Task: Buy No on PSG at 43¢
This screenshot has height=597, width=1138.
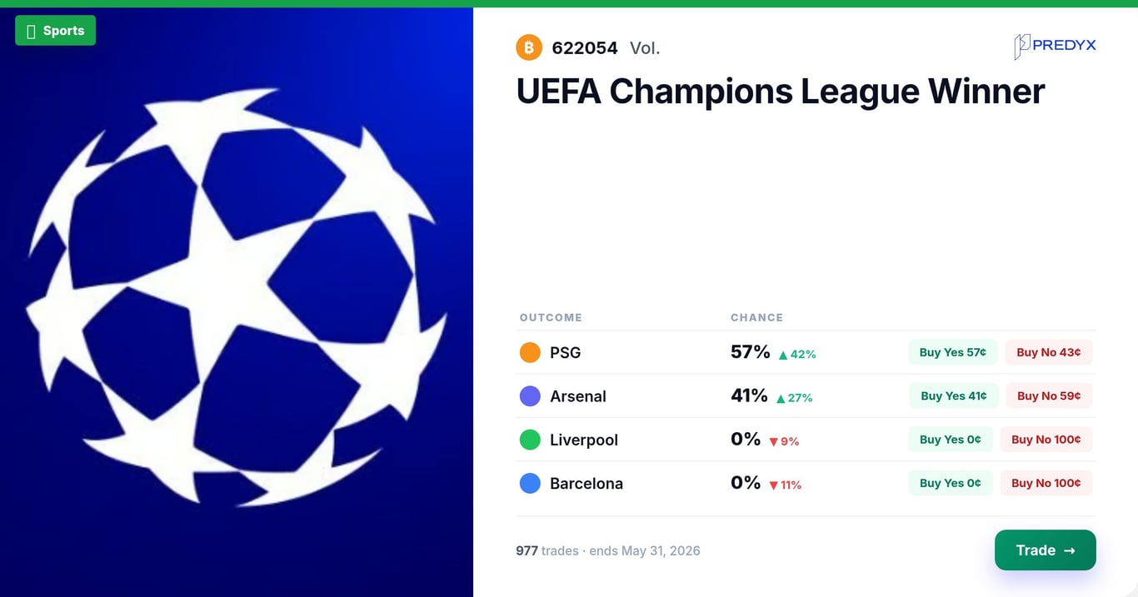Action: point(1049,352)
